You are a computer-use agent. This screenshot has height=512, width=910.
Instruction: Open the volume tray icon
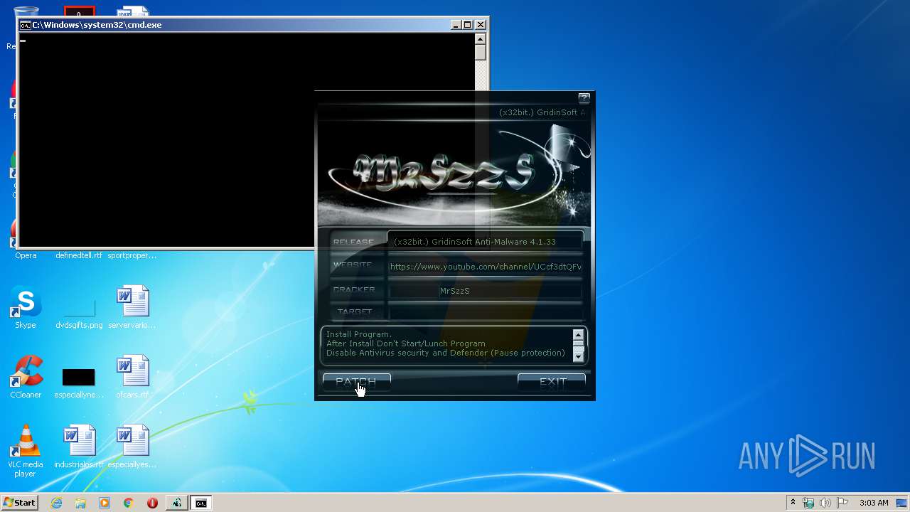[x=825, y=503]
